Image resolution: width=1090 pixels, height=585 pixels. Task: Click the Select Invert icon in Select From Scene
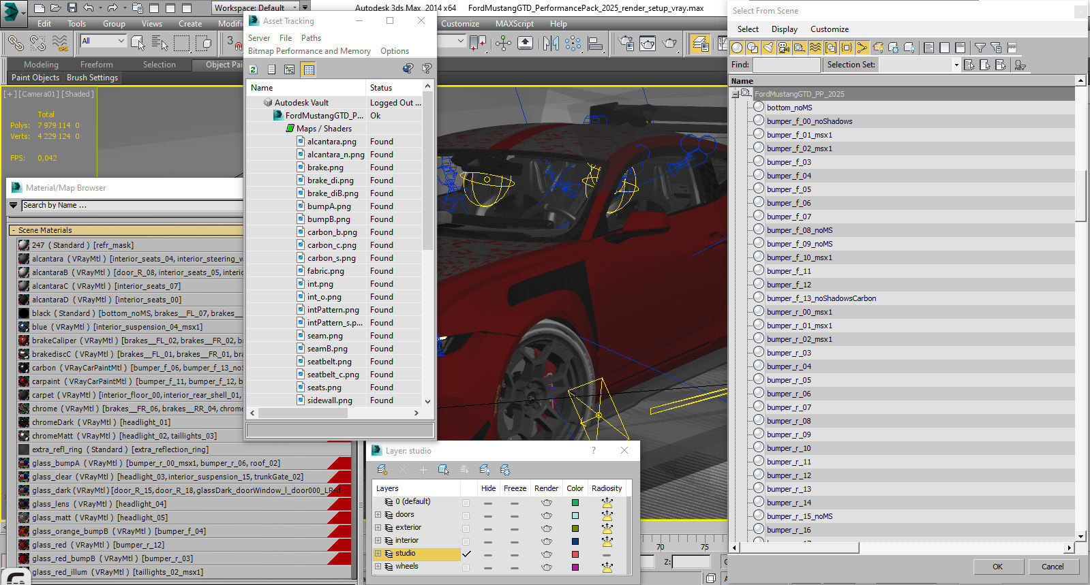[960, 48]
